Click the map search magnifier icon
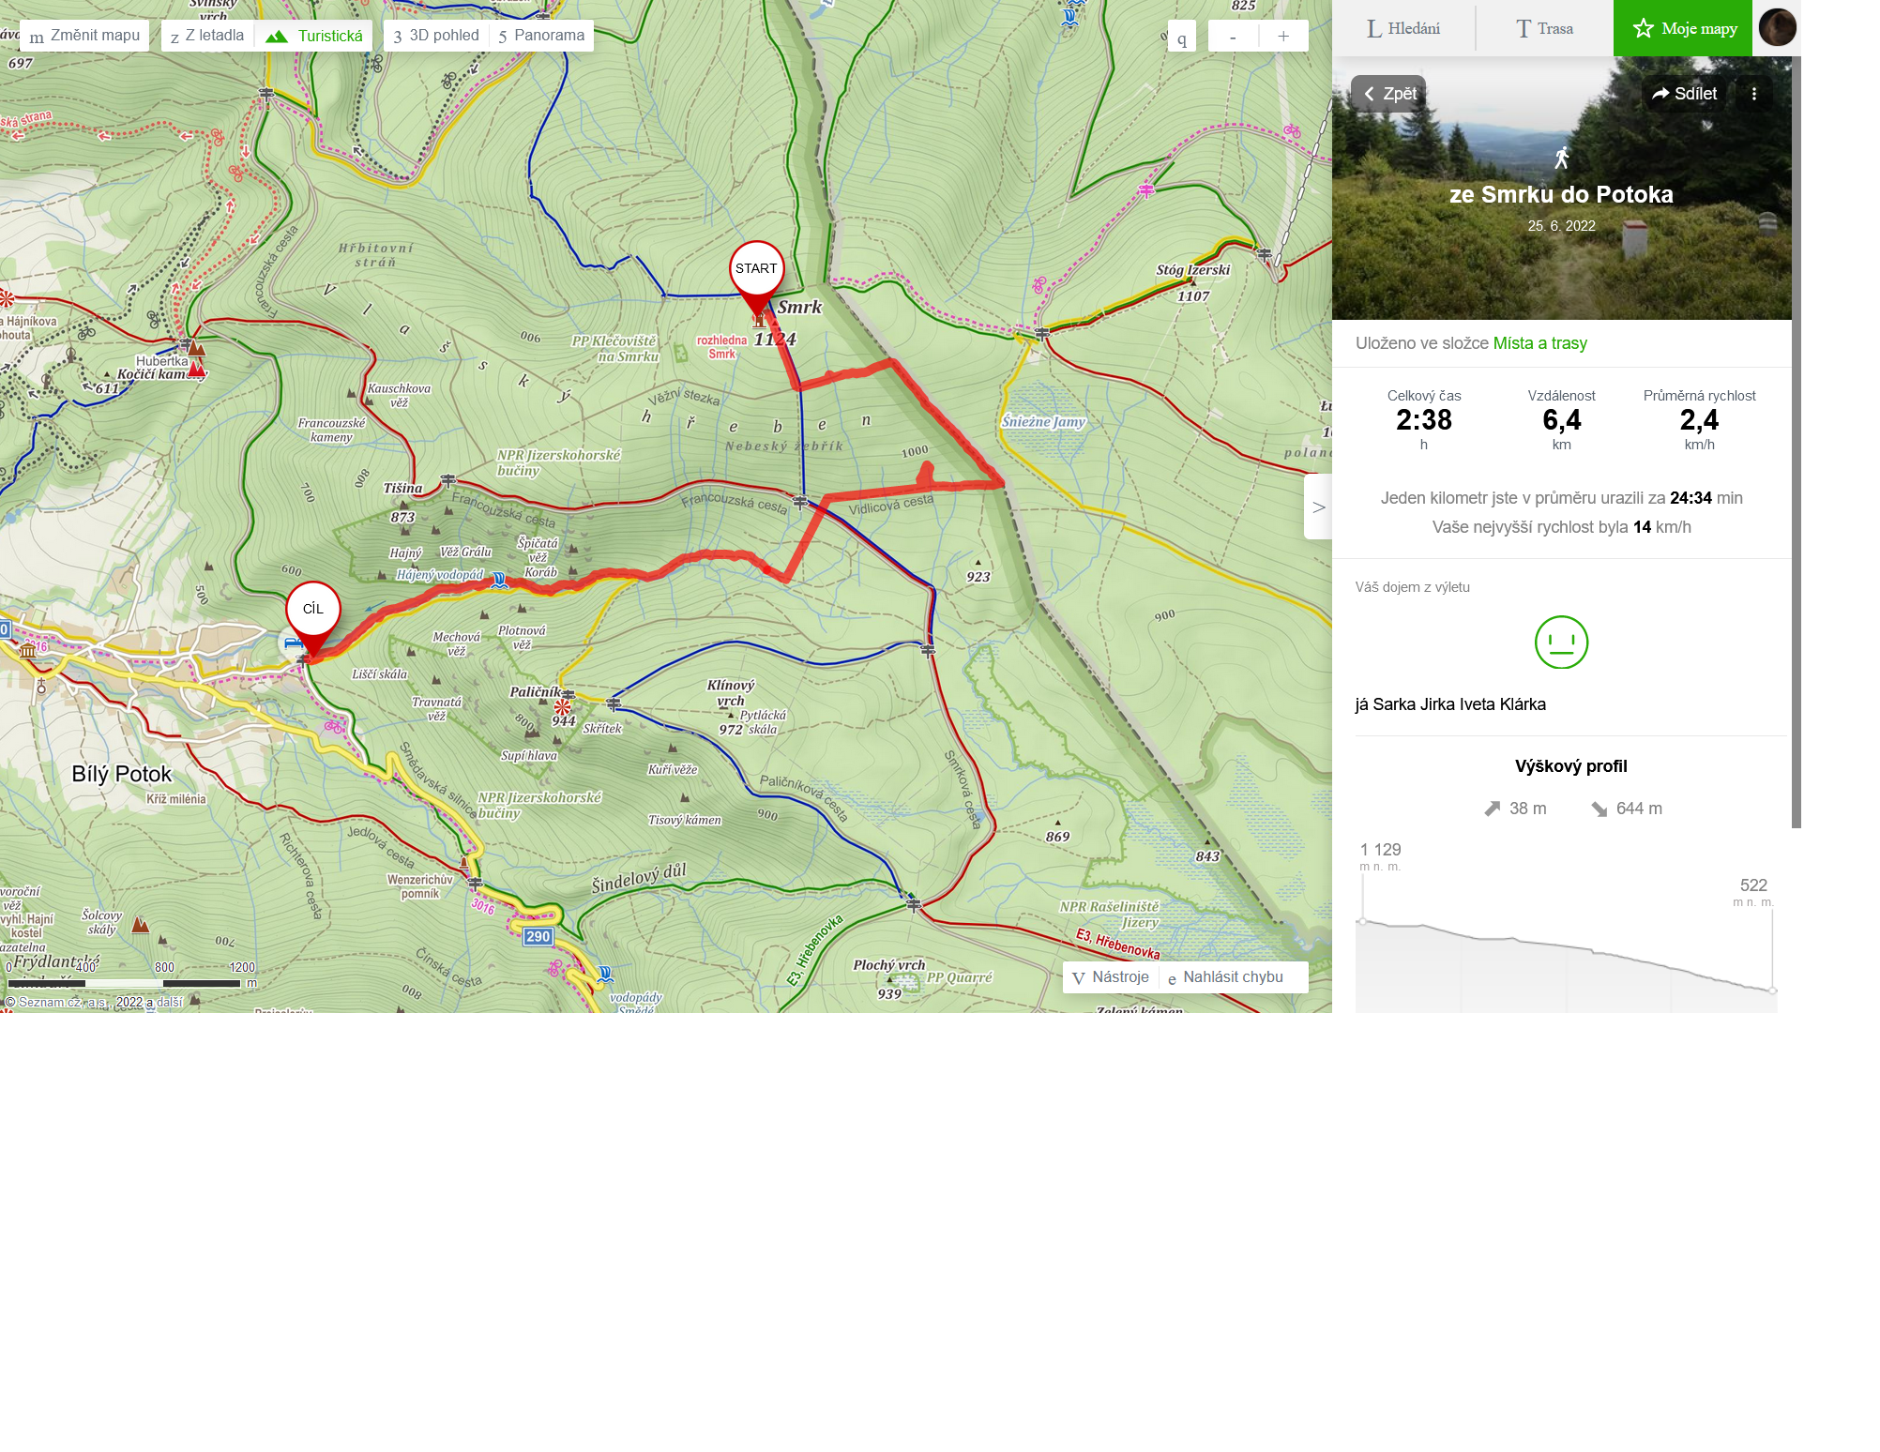1880x1452 pixels. pyautogui.click(x=1182, y=38)
